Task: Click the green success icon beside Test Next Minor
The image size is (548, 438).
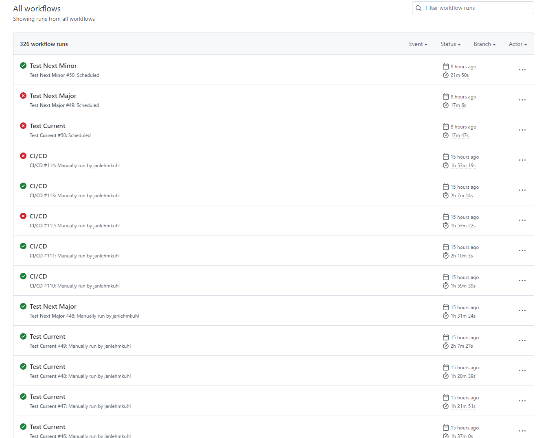Action: pyautogui.click(x=23, y=65)
